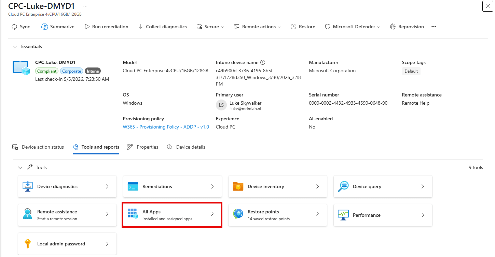Click the Device inventory folder icon

pos(238,186)
